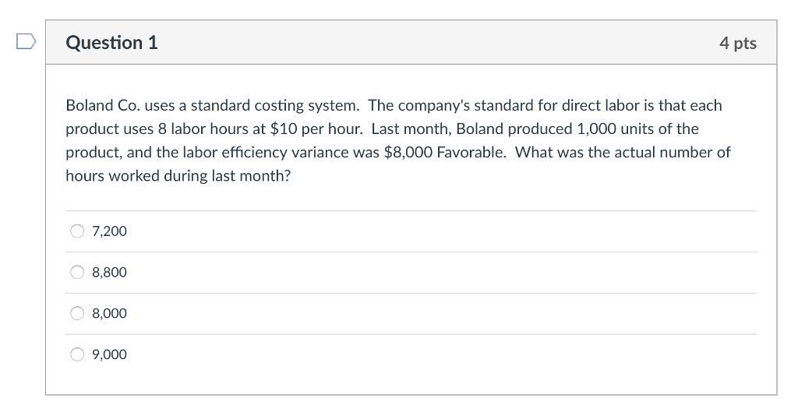Screen dimensions: 798x416
Task: Click the "standard costing system" phrase
Action: [x=275, y=105]
